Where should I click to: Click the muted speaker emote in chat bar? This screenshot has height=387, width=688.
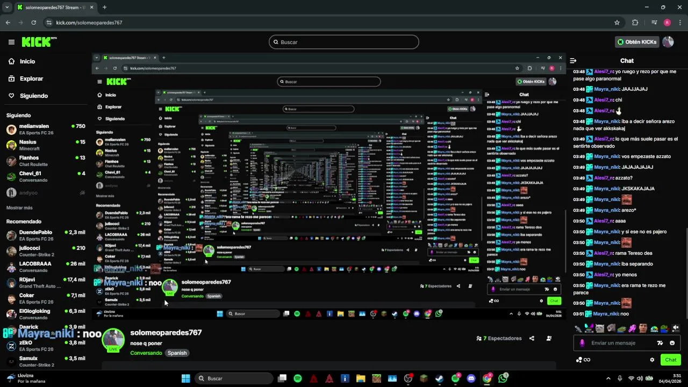click(676, 328)
